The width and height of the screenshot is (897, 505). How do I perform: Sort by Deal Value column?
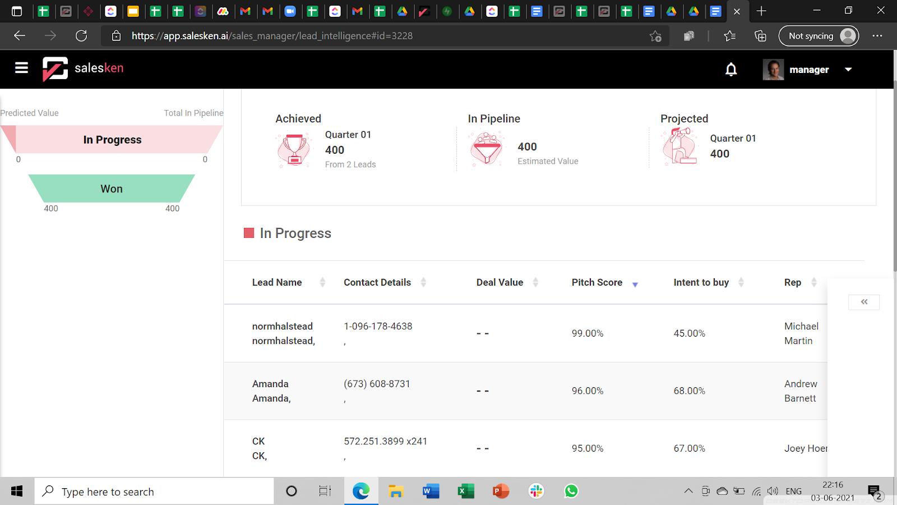[535, 282]
